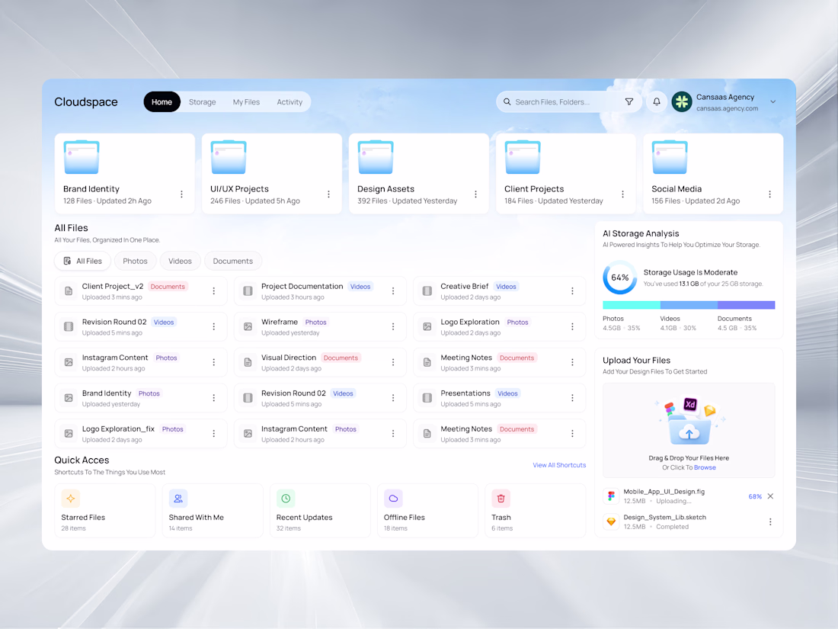Image resolution: width=838 pixels, height=629 pixels.
Task: Open the Creative Brief file's three-dot menu
Action: (x=572, y=291)
